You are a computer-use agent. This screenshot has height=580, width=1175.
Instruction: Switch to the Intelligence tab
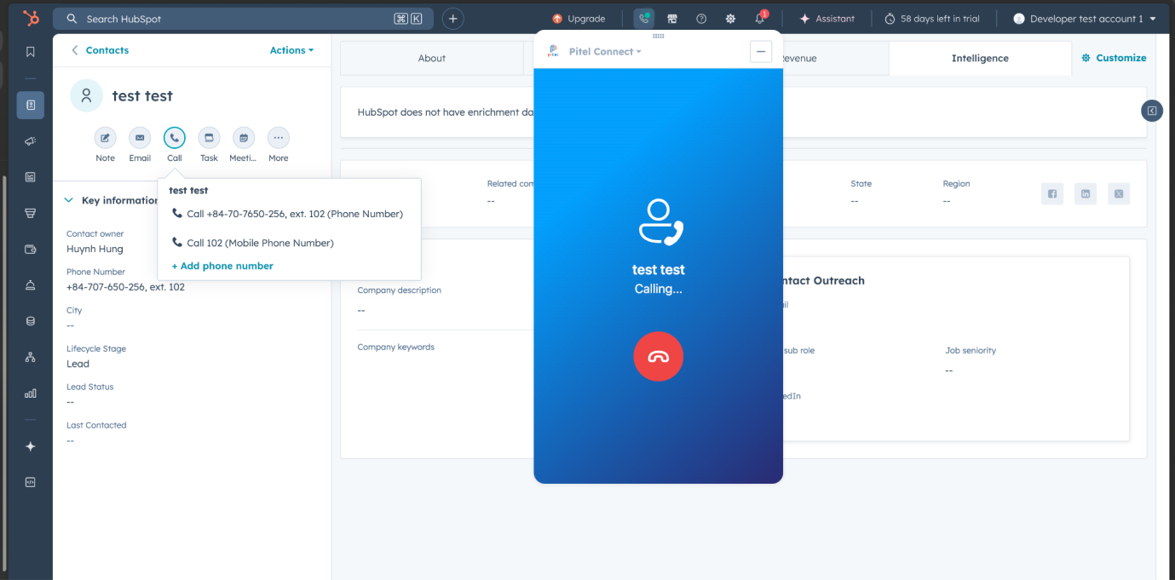click(980, 58)
